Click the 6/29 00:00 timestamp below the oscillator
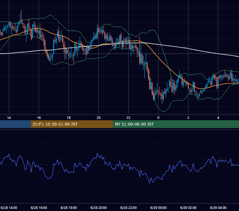The height and width of the screenshot is (211, 239). coord(159,207)
